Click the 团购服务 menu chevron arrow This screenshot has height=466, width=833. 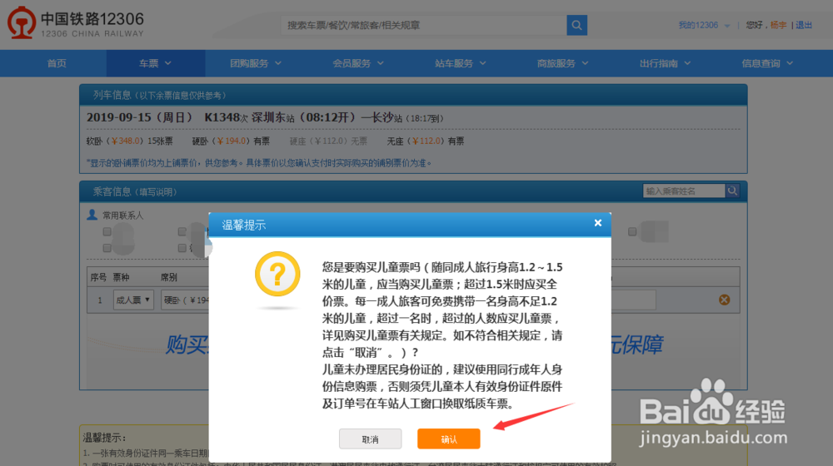point(278,63)
